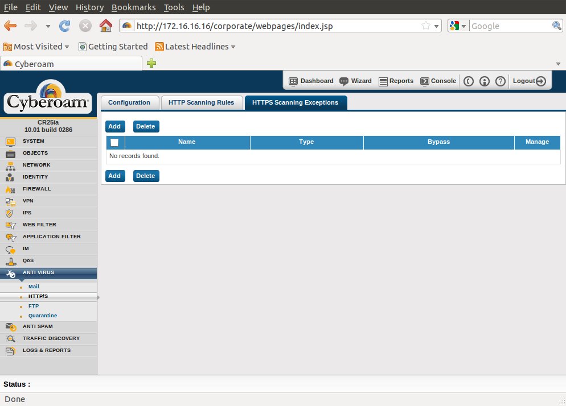Click the lower Delete button
566x406 pixels.
tap(146, 176)
